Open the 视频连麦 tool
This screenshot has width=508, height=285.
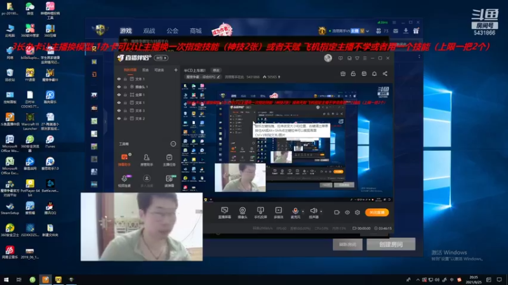pos(124,181)
